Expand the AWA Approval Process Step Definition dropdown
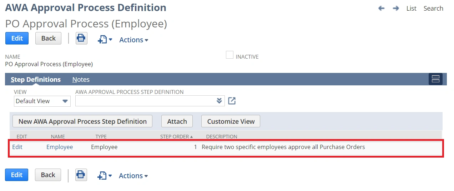454x191 pixels. [x=219, y=101]
